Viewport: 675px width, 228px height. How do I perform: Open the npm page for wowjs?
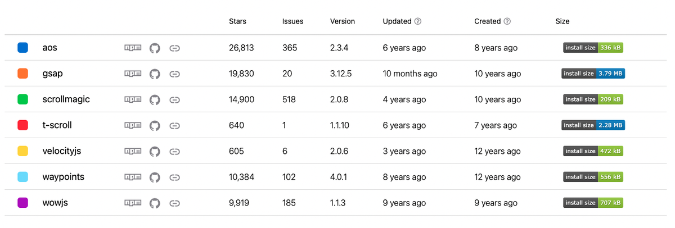pos(133,203)
